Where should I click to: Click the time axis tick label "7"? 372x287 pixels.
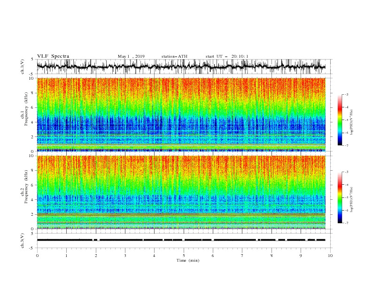pos(242,256)
